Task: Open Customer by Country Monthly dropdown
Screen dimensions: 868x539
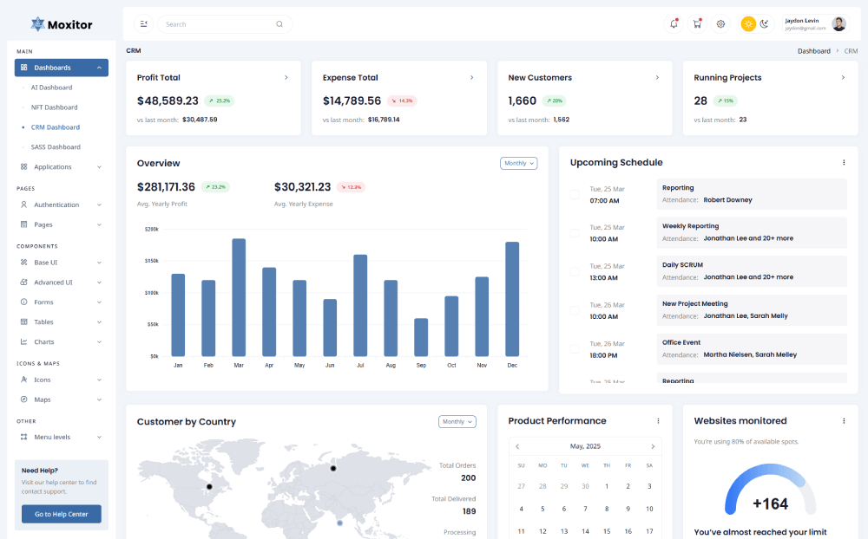Action: pos(457,422)
